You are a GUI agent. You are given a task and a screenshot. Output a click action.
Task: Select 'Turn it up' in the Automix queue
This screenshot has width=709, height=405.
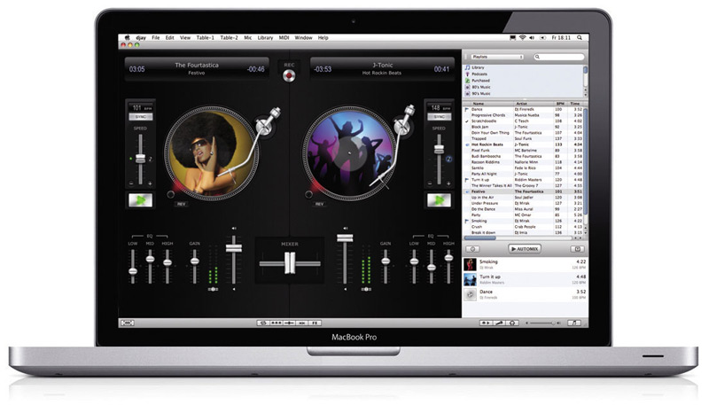pos(525,279)
